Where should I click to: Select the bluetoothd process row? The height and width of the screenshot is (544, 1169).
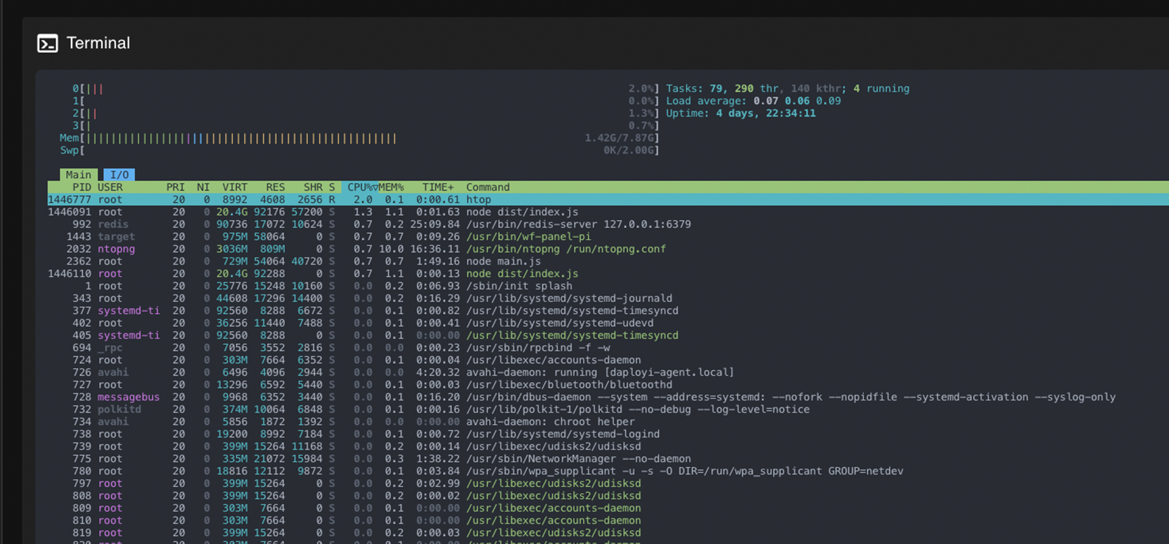608,385
